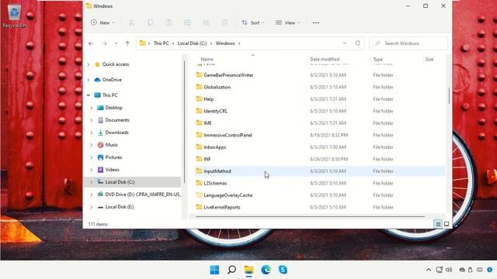
Task: Select Downloads in navigation pane
Action: [116, 133]
